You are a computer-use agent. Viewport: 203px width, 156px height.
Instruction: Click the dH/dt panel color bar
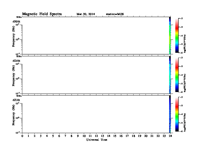[177, 35]
